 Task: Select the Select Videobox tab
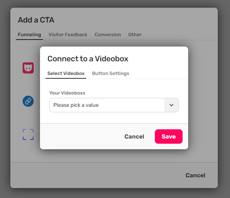pyautogui.click(x=66, y=74)
